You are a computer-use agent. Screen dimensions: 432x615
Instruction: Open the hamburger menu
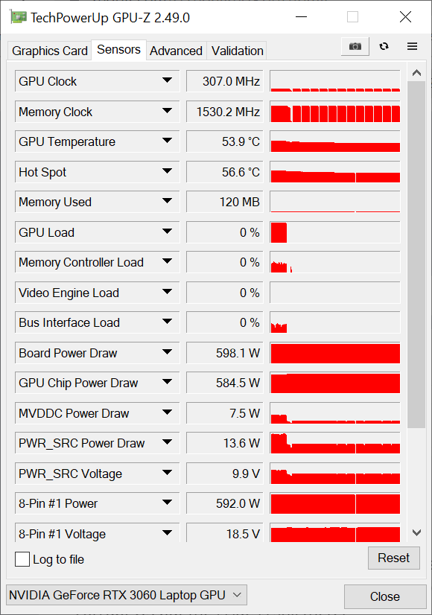tap(412, 45)
